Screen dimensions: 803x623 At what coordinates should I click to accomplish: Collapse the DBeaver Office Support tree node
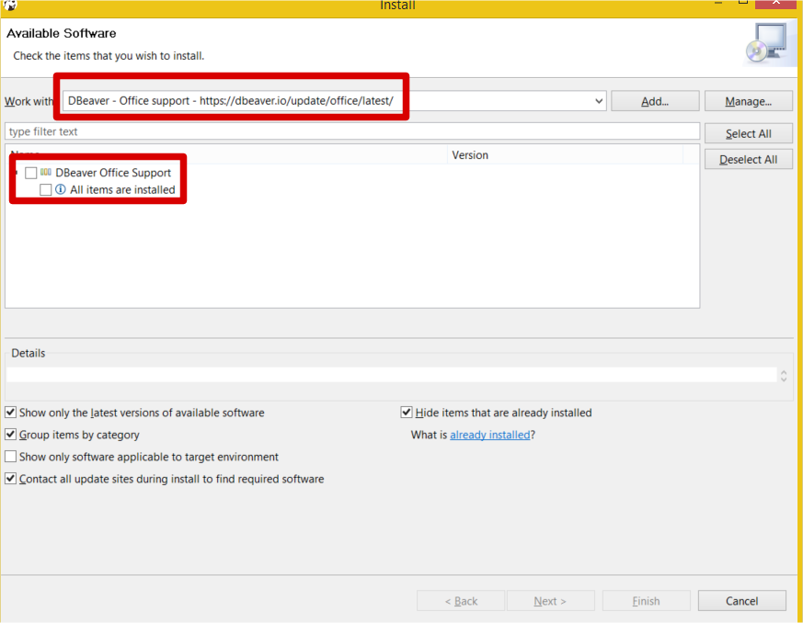(x=17, y=173)
